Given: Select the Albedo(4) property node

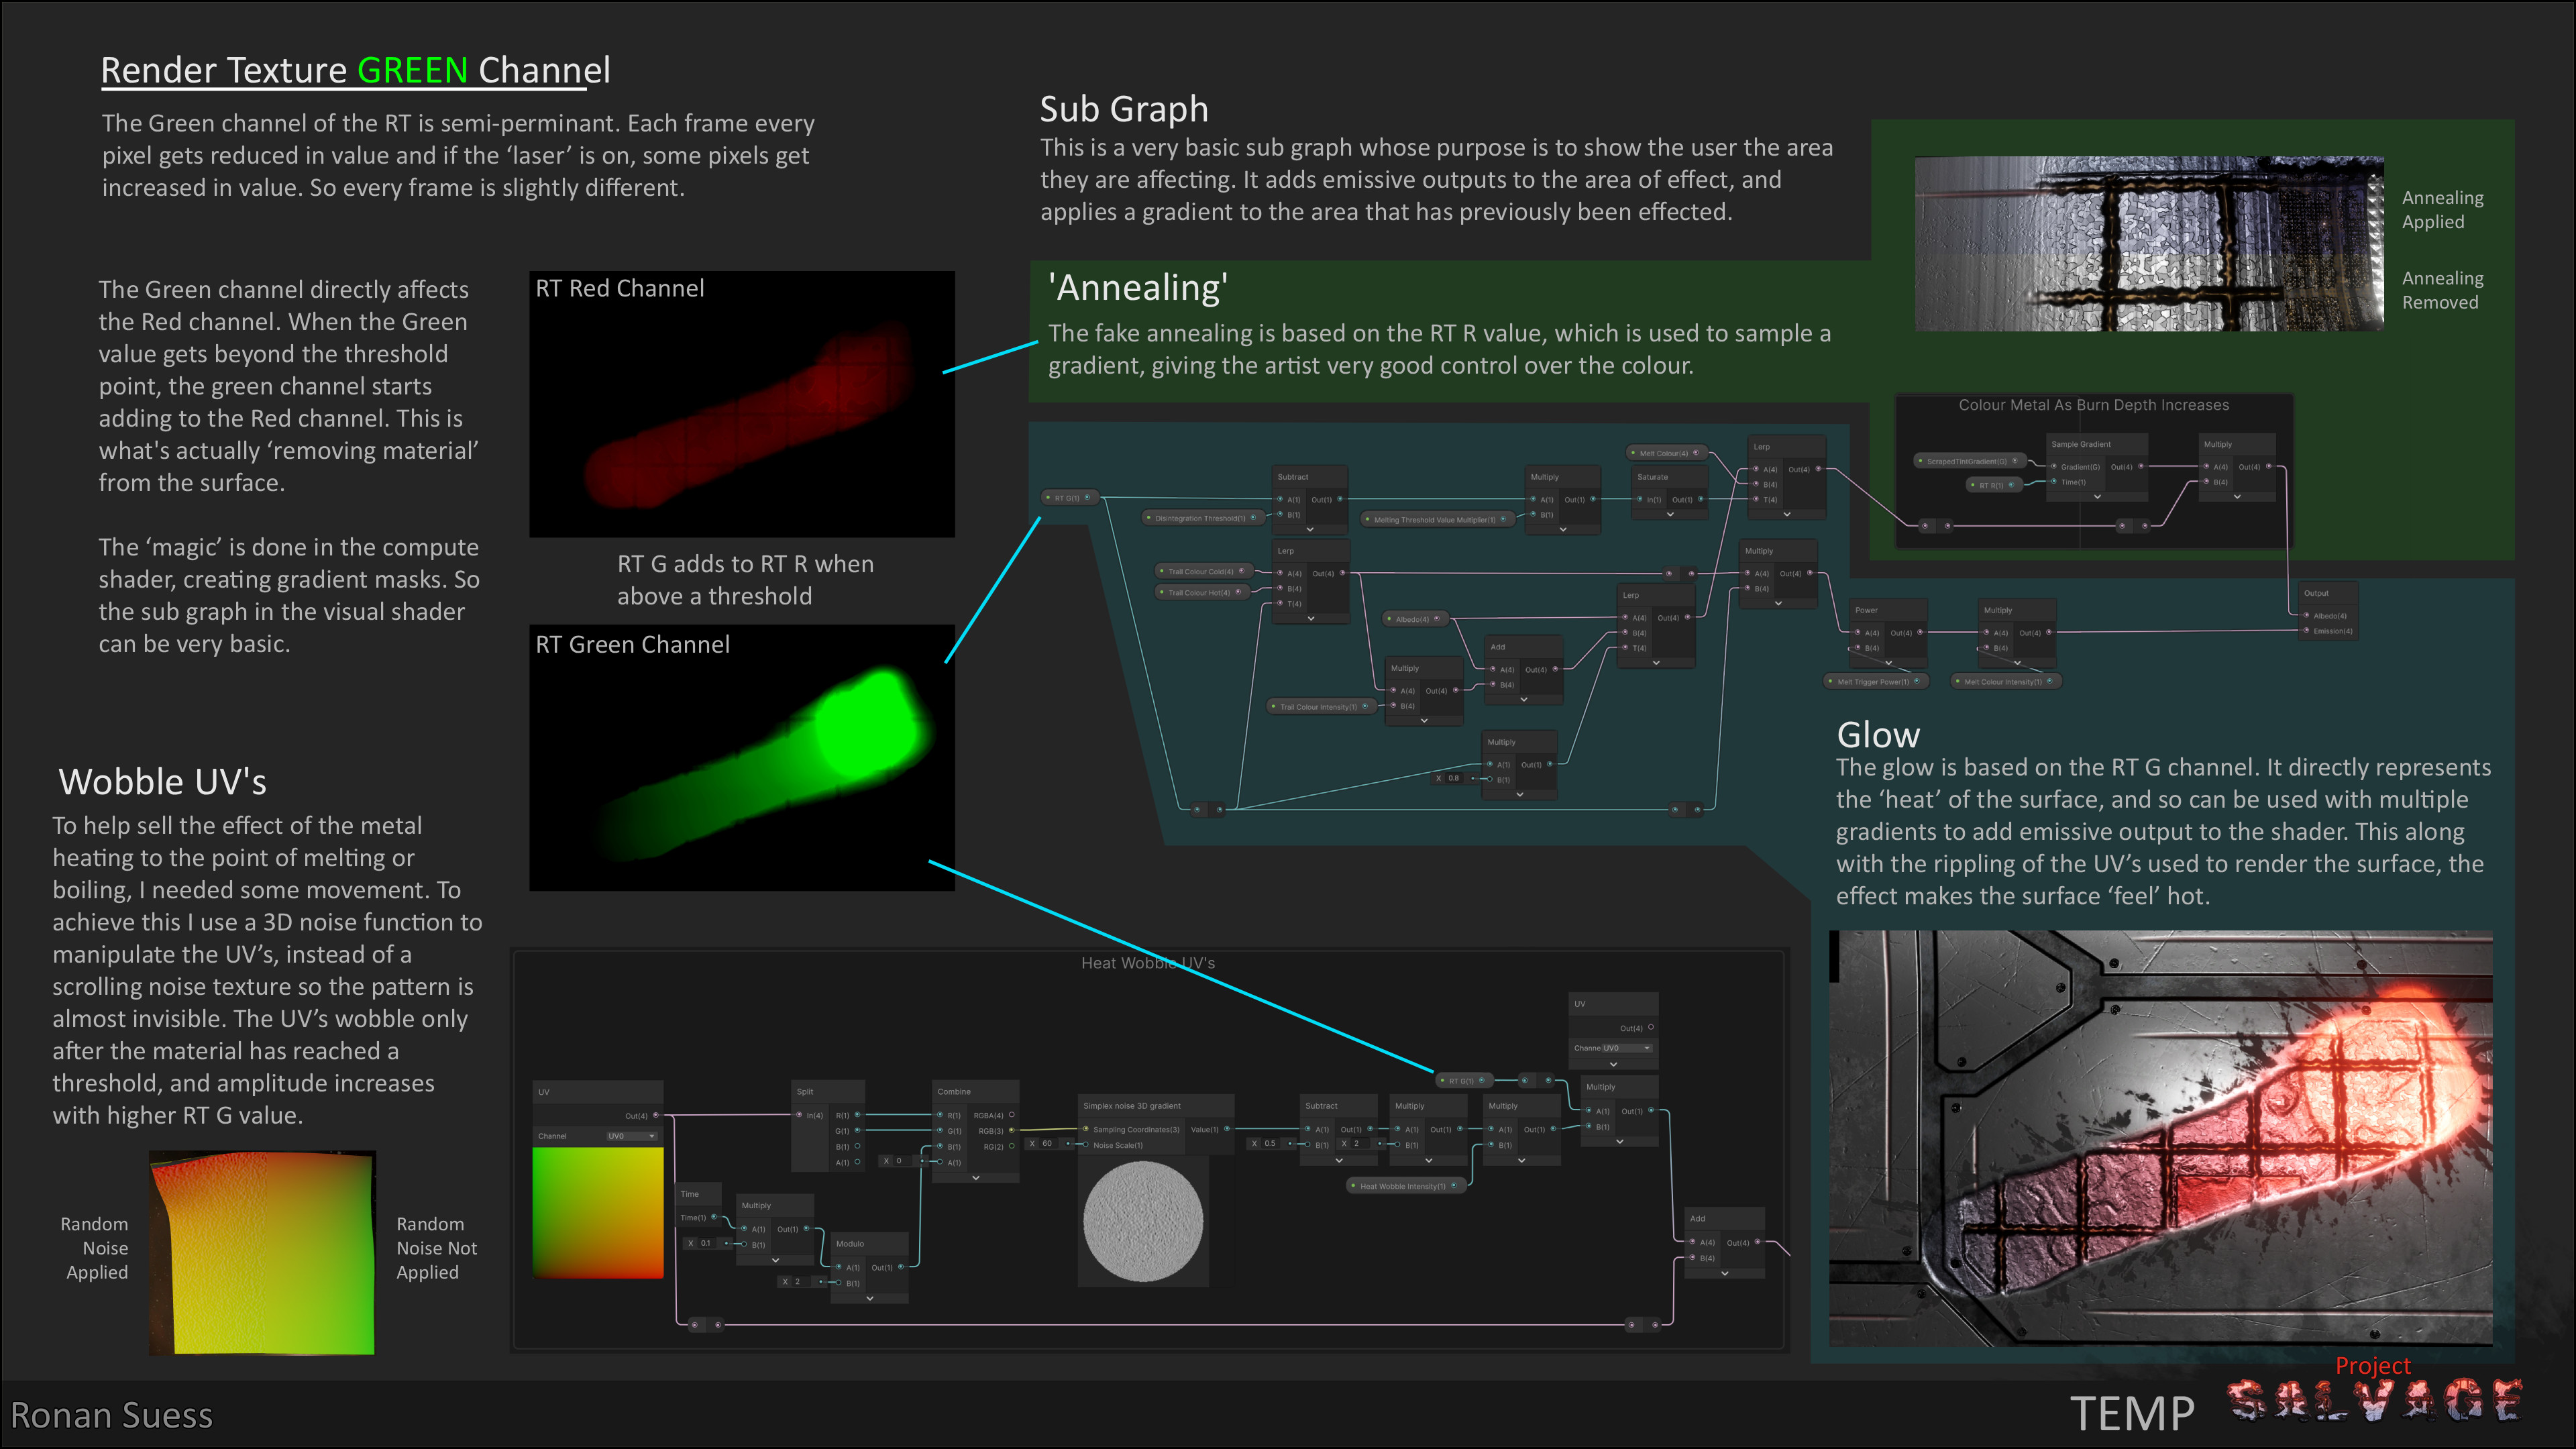Looking at the screenshot, I should click(x=1416, y=619).
